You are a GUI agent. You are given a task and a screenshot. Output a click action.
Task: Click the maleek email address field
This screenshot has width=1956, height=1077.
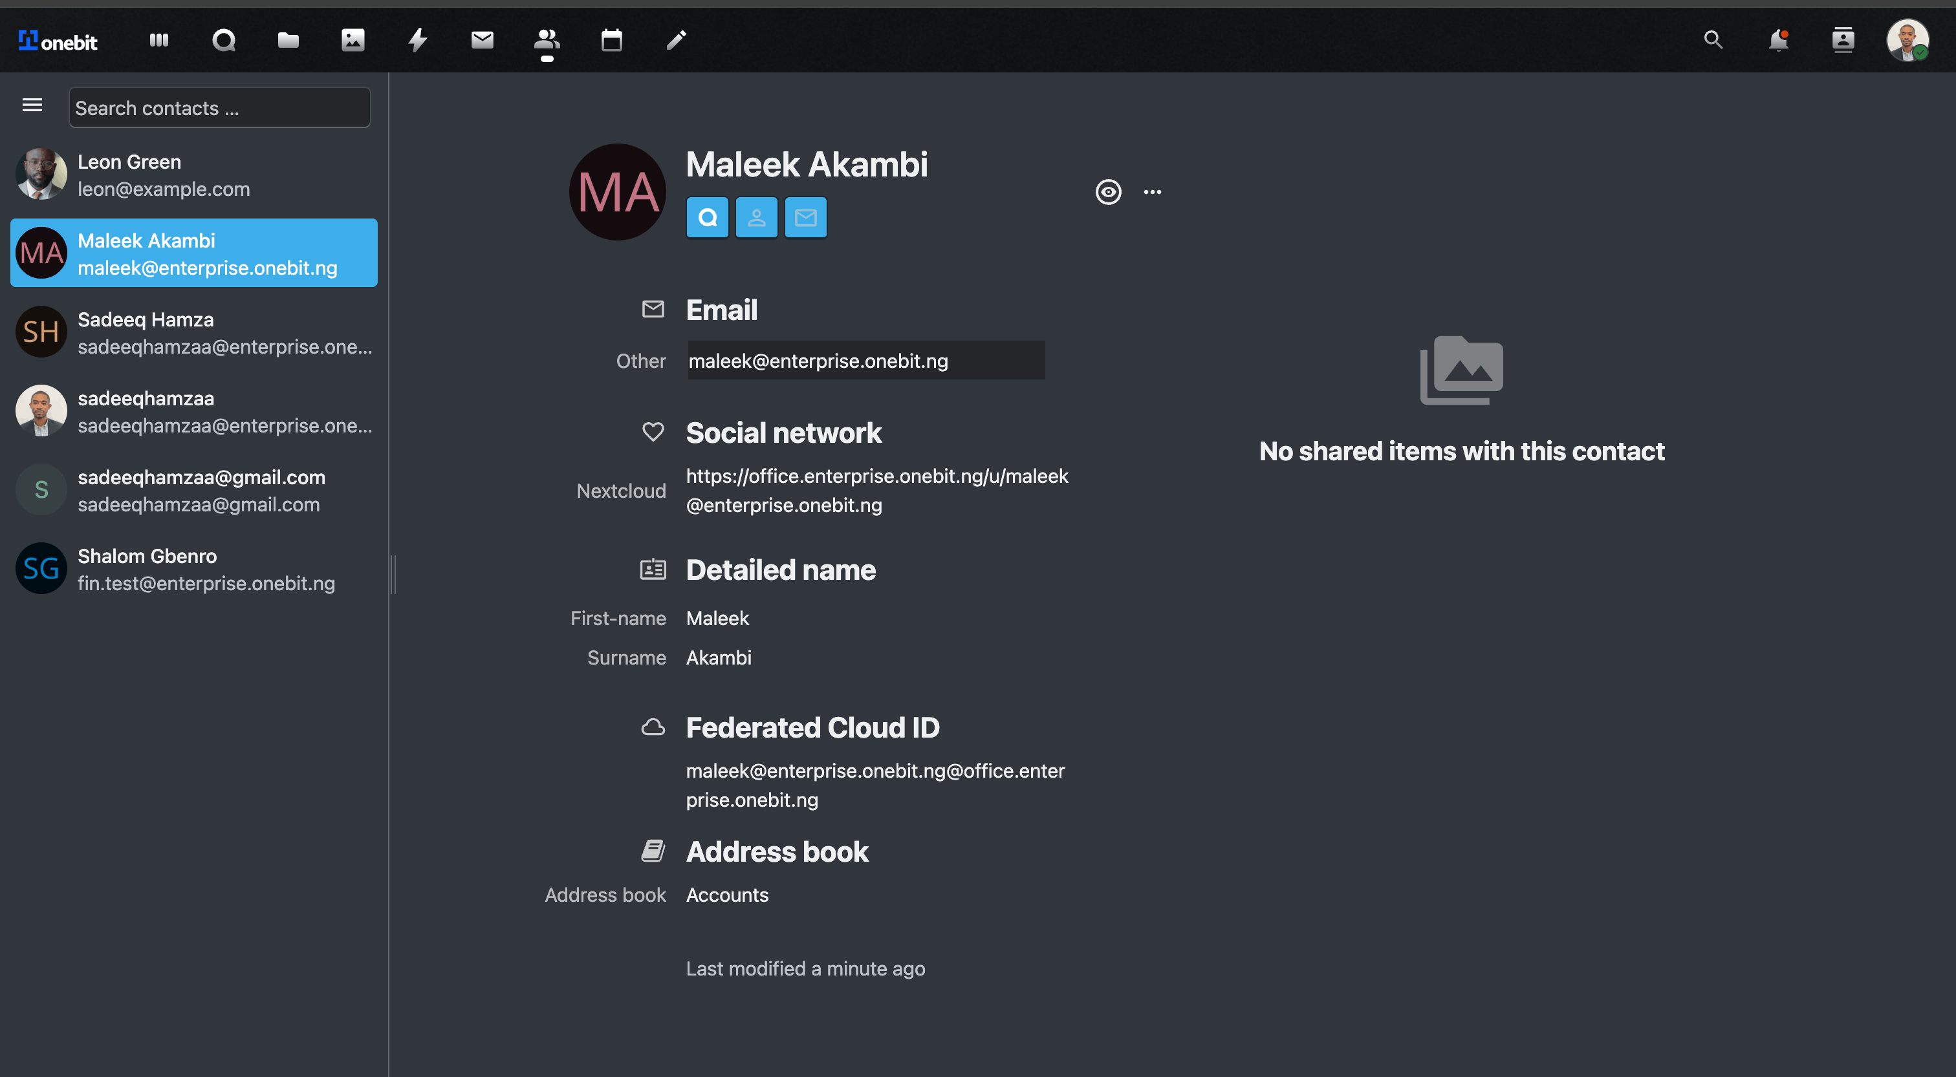865,361
